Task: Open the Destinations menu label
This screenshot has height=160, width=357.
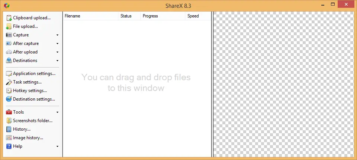Action: (x=25, y=61)
